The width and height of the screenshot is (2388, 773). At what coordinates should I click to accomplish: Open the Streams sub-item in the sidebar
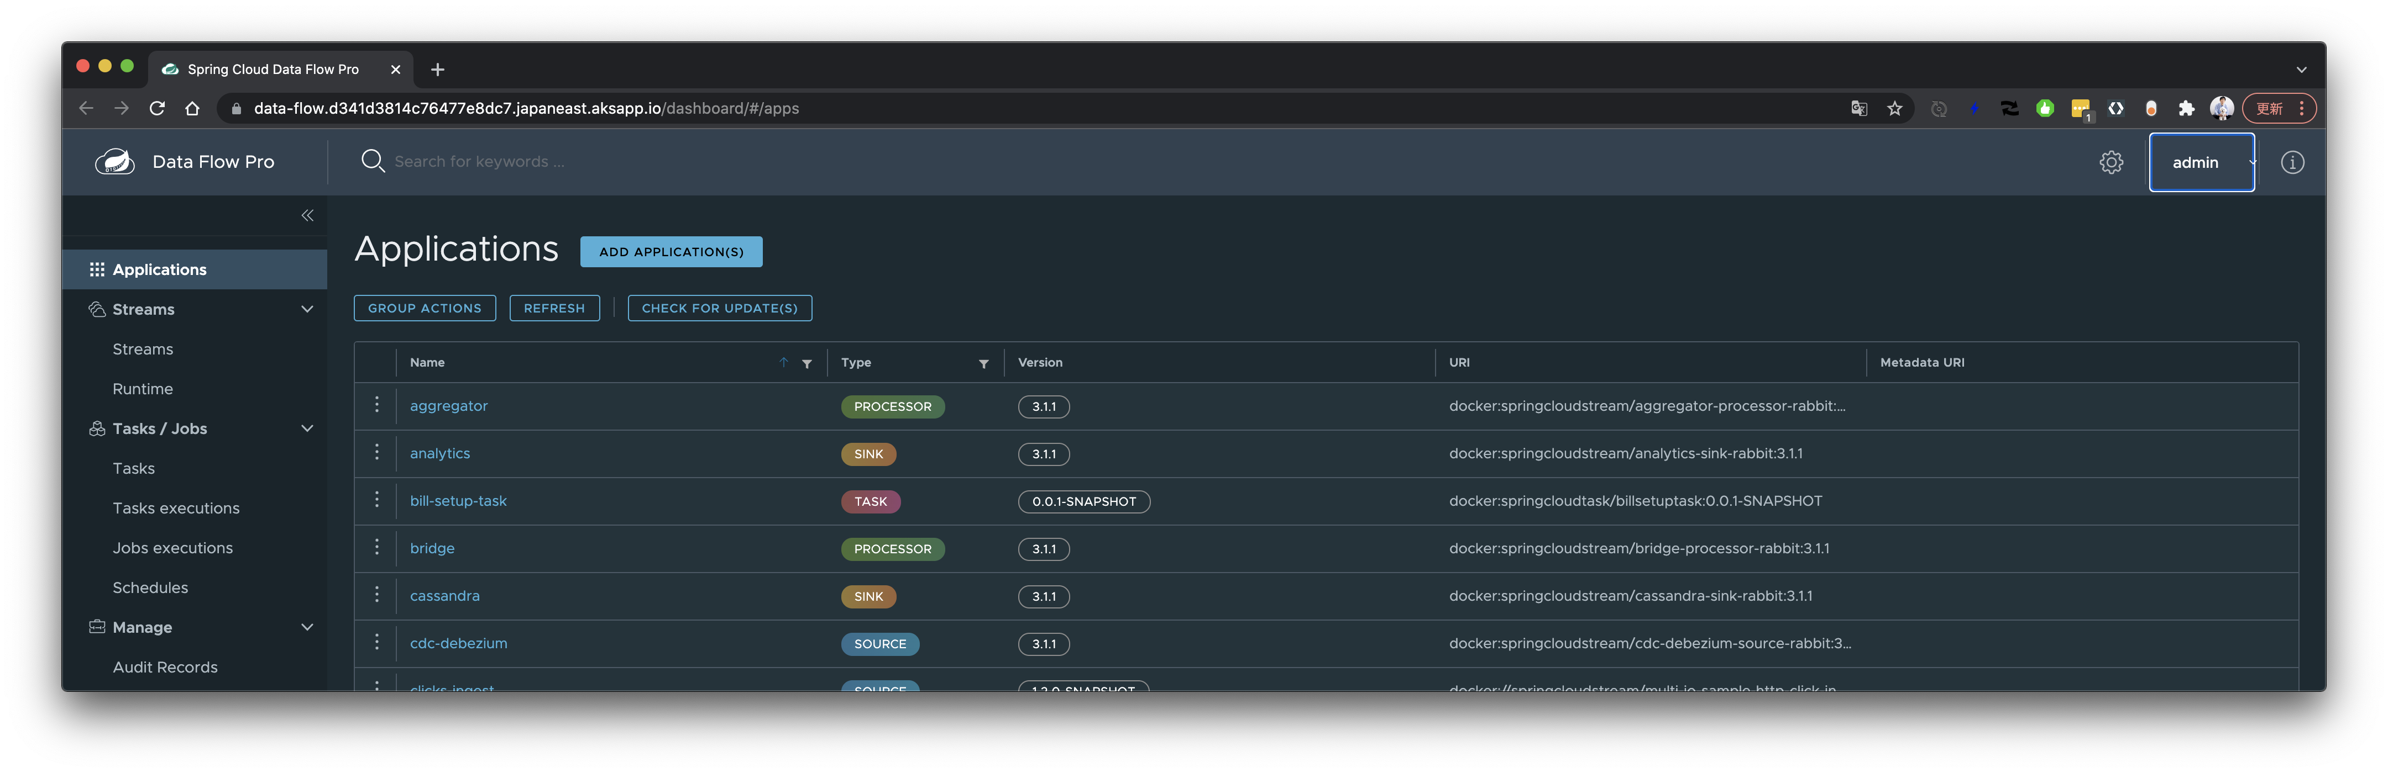coord(143,349)
